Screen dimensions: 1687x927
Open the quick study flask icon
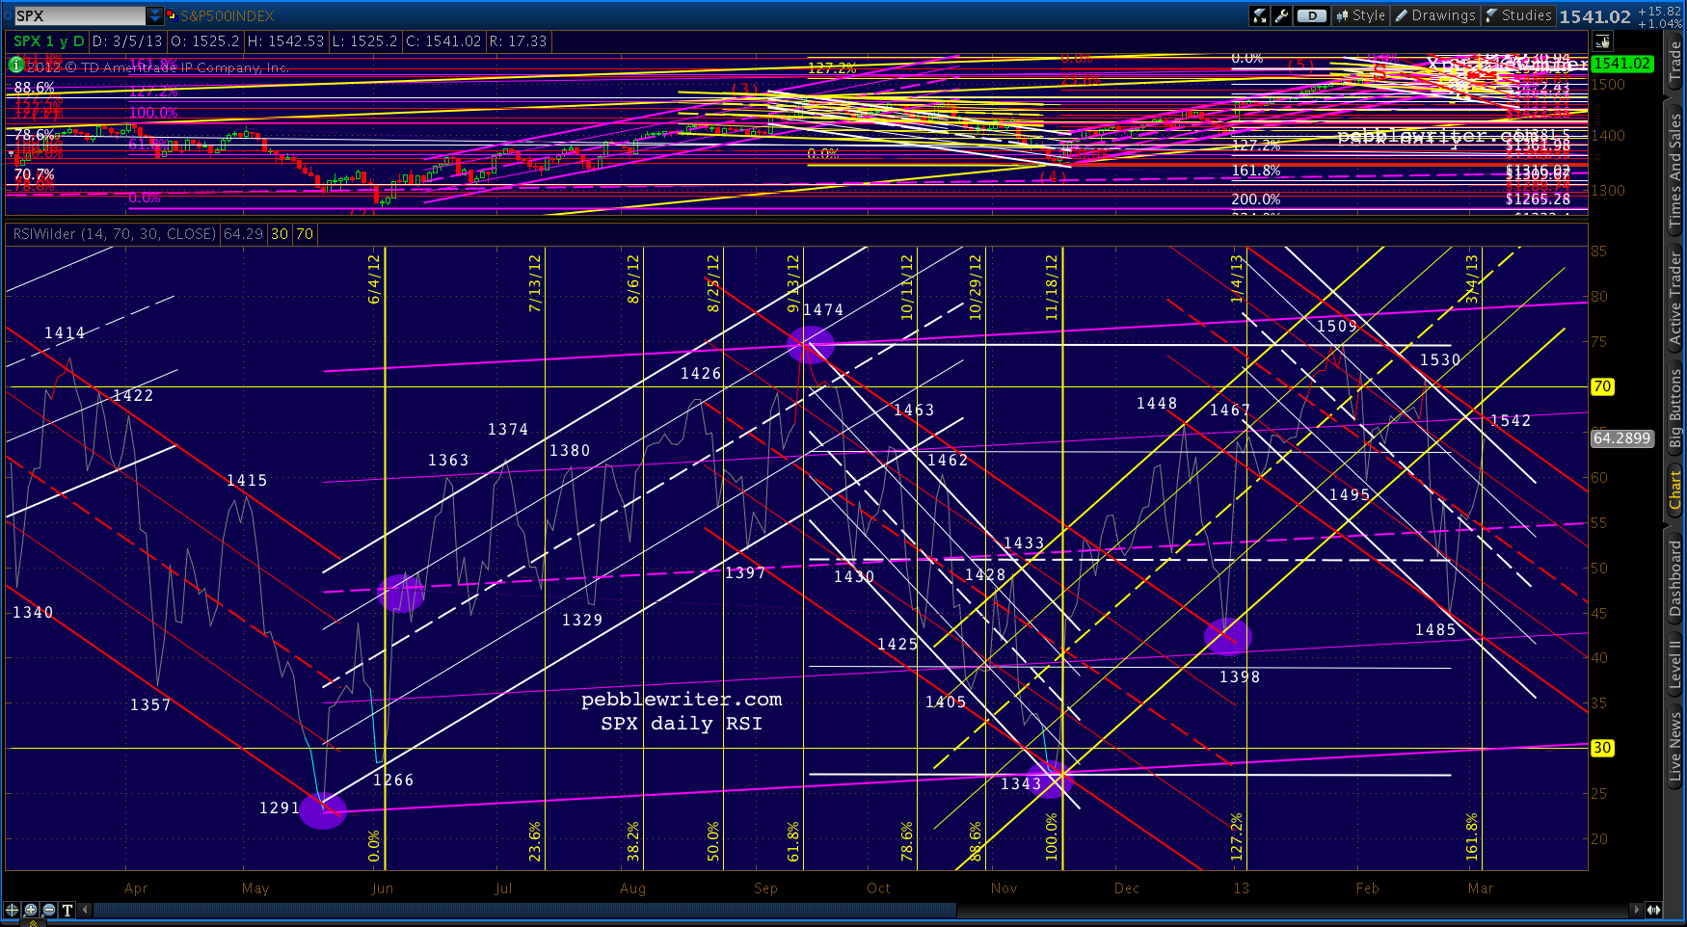[1259, 15]
